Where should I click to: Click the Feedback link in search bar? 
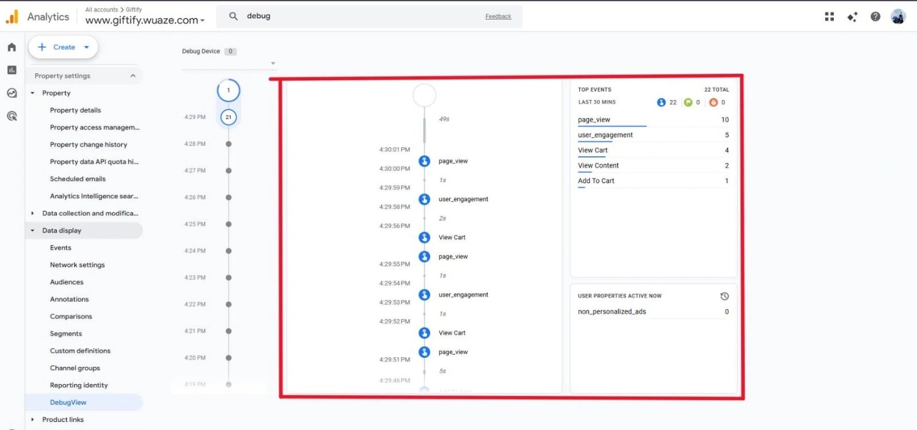(498, 17)
